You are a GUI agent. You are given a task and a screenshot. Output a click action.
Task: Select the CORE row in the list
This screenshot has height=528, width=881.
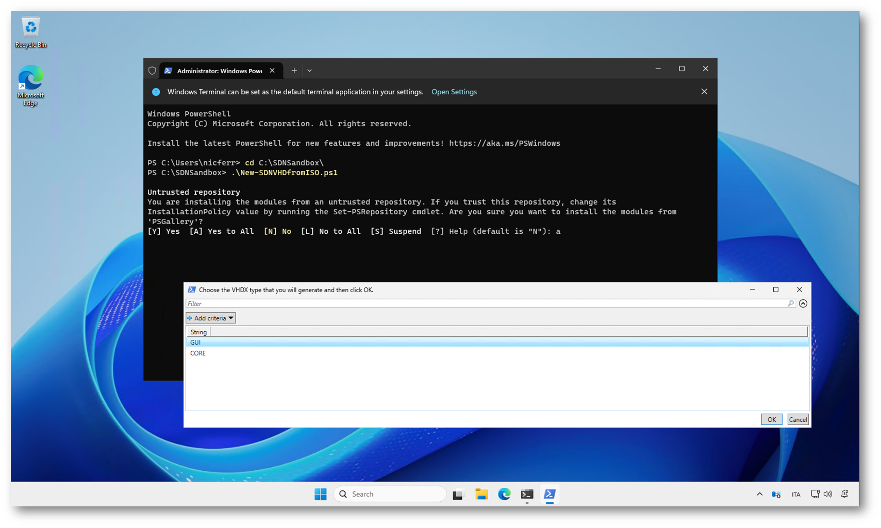tap(198, 353)
